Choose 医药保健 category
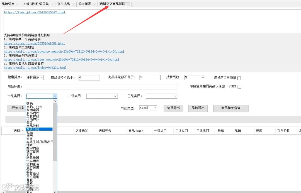 point(33,167)
